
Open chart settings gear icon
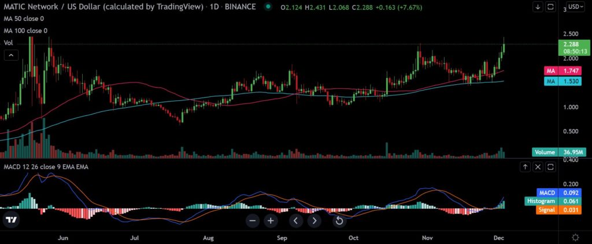[x=575, y=237]
